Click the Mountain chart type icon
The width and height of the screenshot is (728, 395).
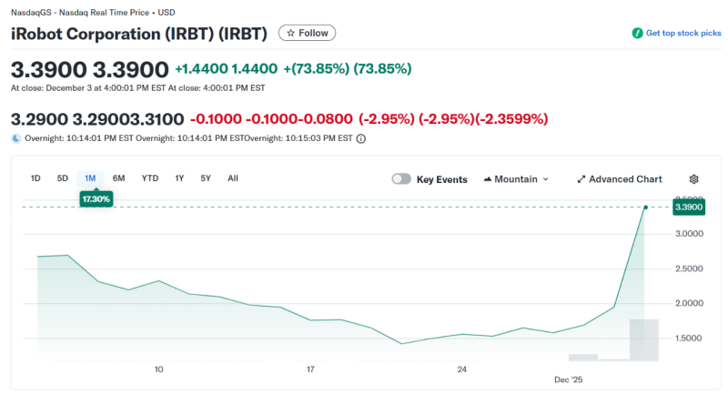click(x=488, y=179)
